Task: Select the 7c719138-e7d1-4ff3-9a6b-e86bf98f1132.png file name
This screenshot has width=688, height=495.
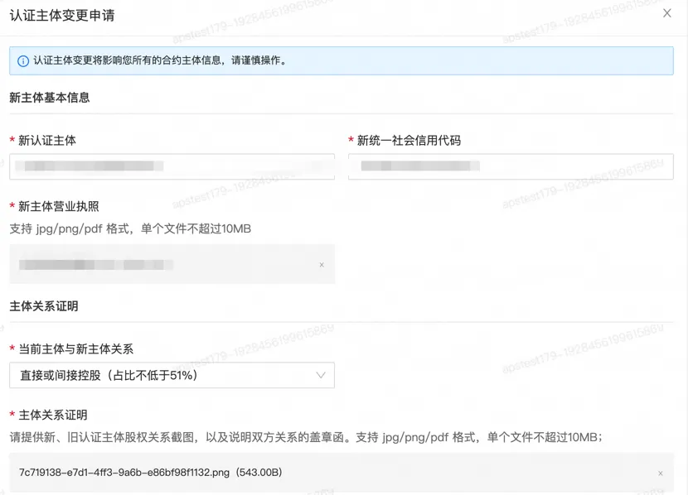Action: tap(124, 473)
